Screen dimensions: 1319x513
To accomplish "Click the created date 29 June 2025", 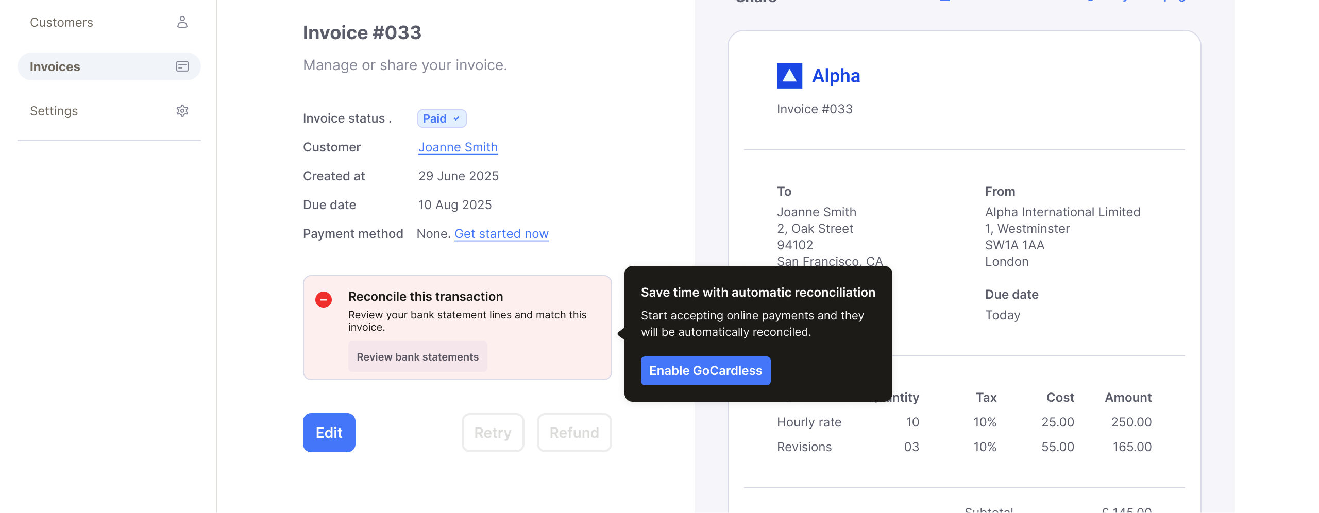I will (459, 176).
